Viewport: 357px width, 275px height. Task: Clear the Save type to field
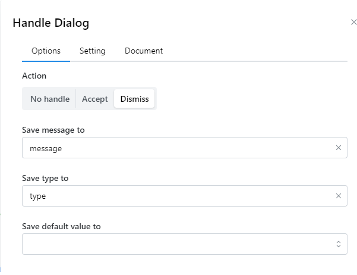(x=338, y=196)
